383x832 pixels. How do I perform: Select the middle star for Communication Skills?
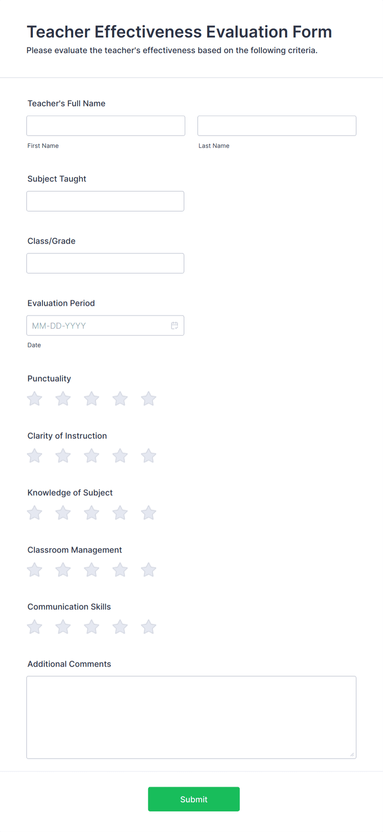(x=91, y=626)
